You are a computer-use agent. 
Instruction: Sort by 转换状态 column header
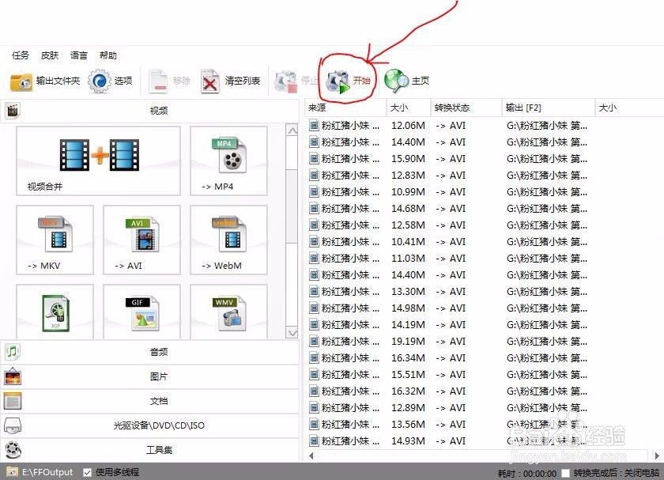(466, 108)
